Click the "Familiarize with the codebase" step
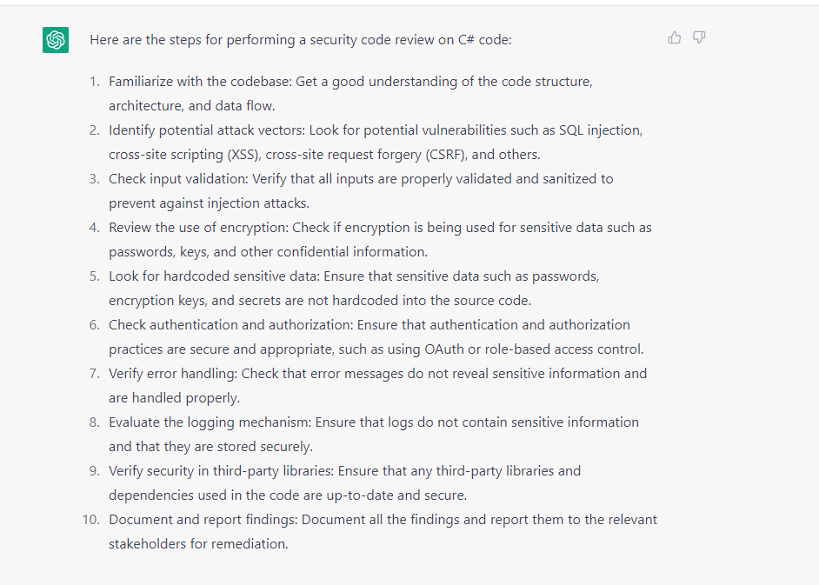 tap(201, 82)
